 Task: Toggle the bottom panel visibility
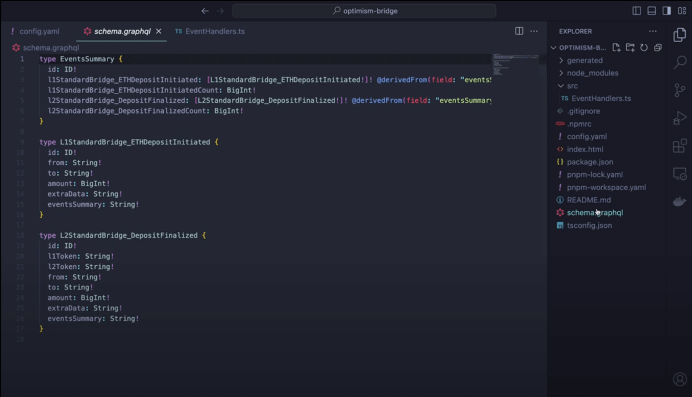pyautogui.click(x=652, y=11)
